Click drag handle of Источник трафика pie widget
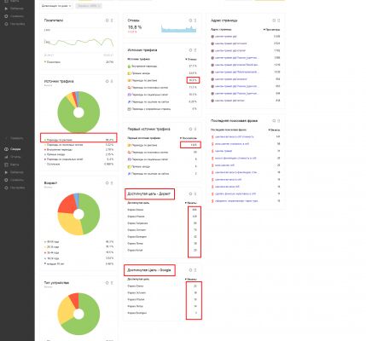The image size is (366, 341). [x=112, y=81]
